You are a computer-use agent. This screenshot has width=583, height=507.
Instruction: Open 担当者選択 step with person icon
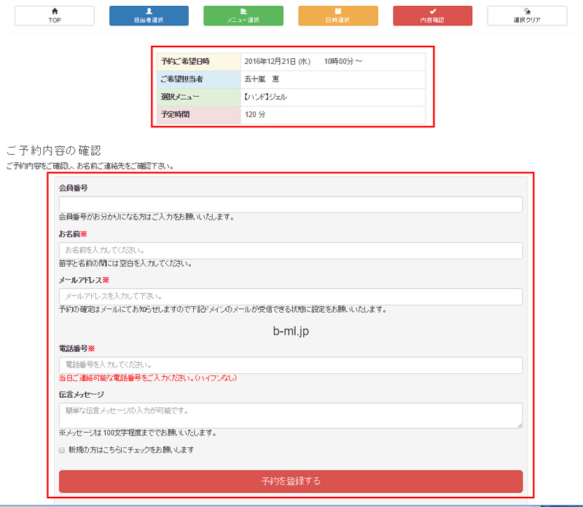149,16
